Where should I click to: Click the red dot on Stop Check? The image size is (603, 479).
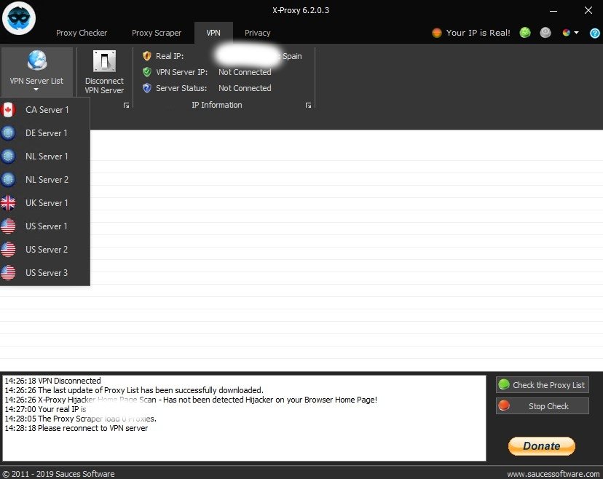pos(504,405)
